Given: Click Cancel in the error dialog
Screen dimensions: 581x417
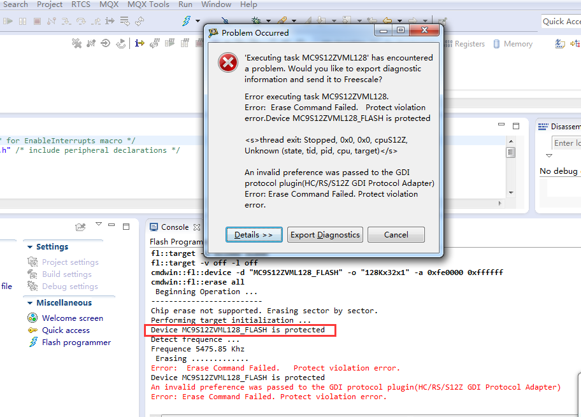Looking at the screenshot, I should tap(396, 235).
